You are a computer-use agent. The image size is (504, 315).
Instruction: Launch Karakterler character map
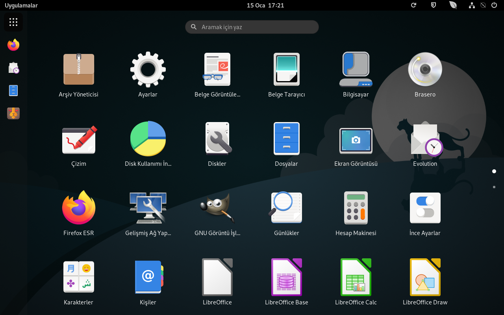coord(79,277)
